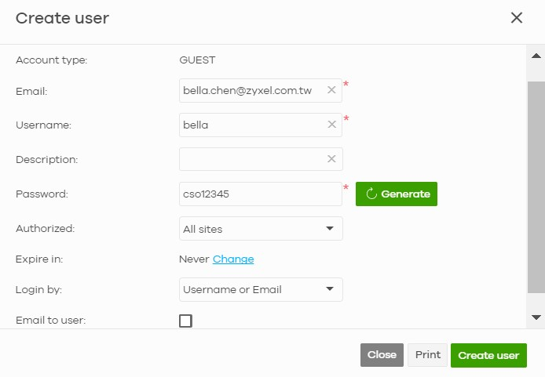Image resolution: width=545 pixels, height=377 pixels.
Task: Click the grey Close button
Action: (x=382, y=355)
